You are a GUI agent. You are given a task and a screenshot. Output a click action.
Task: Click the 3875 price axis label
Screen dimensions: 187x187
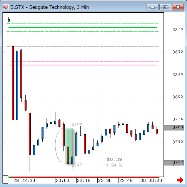pos(178,30)
